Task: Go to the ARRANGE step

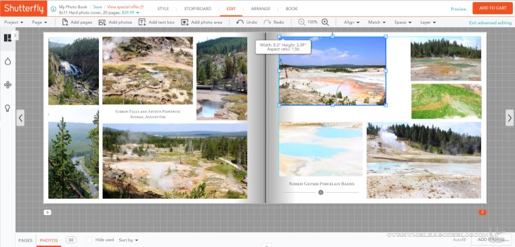Action: 260,9
